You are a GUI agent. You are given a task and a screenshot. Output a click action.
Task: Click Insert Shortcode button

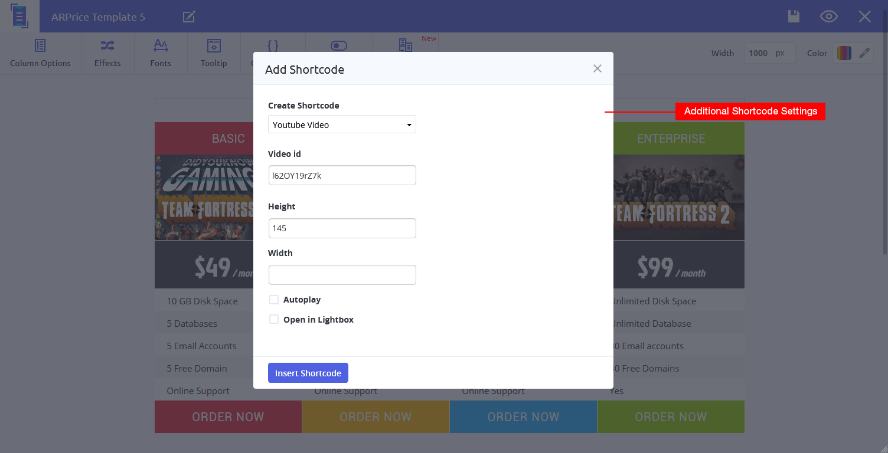click(x=308, y=373)
